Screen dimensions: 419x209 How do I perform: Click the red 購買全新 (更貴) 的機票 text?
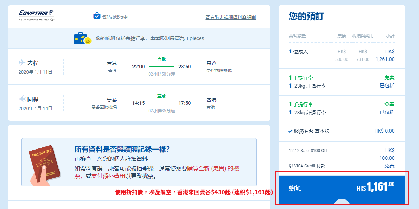(213, 169)
